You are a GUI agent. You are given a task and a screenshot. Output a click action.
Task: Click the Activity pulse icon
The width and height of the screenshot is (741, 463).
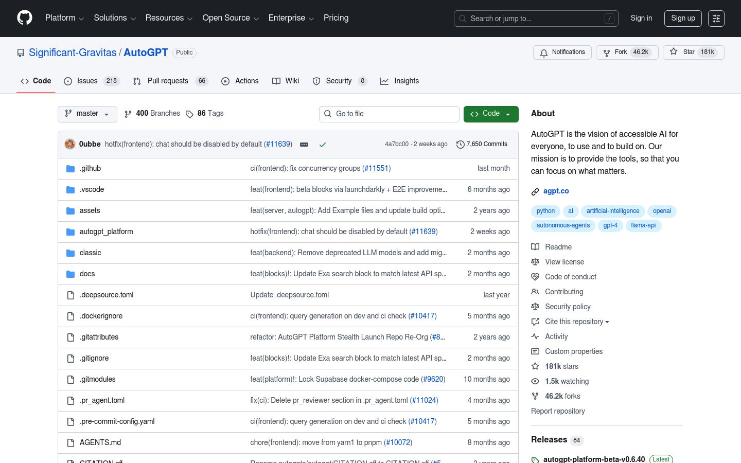535,336
